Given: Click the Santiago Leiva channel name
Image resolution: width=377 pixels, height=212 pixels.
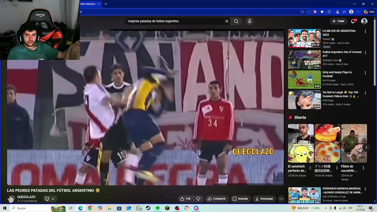Looking at the screenshot, I should pyautogui.click(x=330, y=60).
